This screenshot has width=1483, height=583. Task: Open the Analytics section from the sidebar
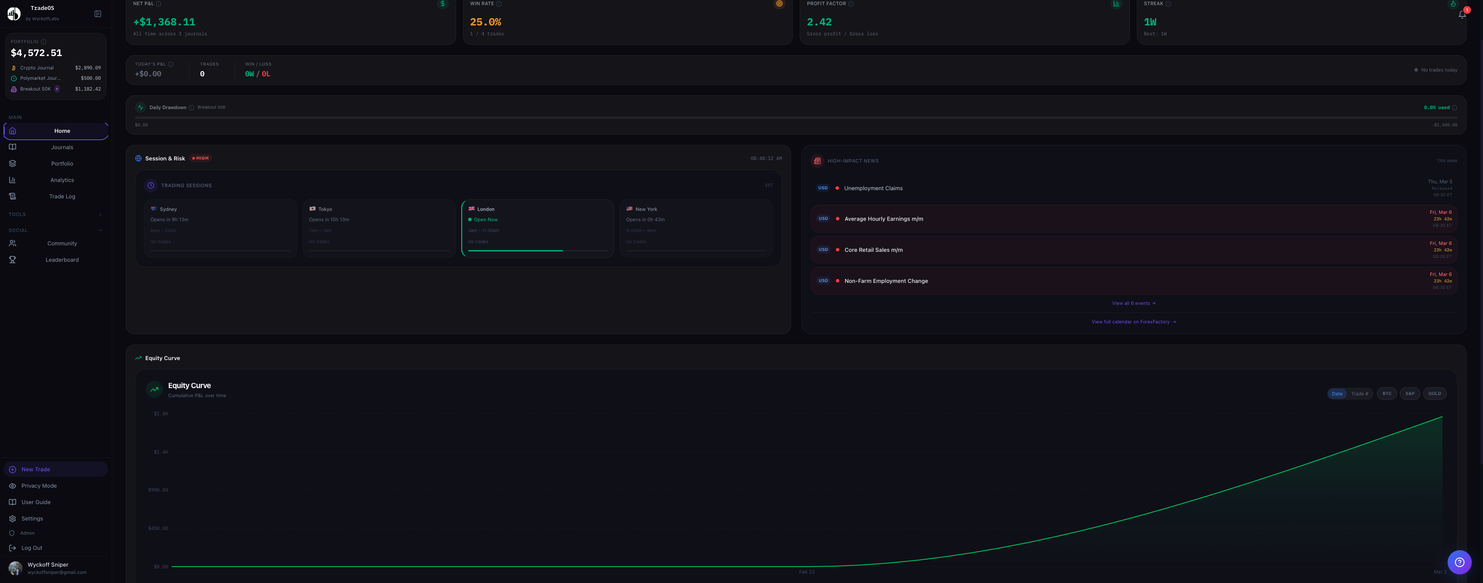click(62, 180)
